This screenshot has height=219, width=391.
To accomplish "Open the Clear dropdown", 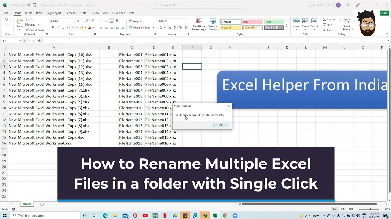I will (x=329, y=30).
